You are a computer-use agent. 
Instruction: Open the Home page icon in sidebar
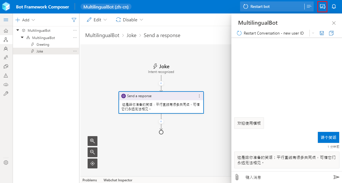point(6,31)
